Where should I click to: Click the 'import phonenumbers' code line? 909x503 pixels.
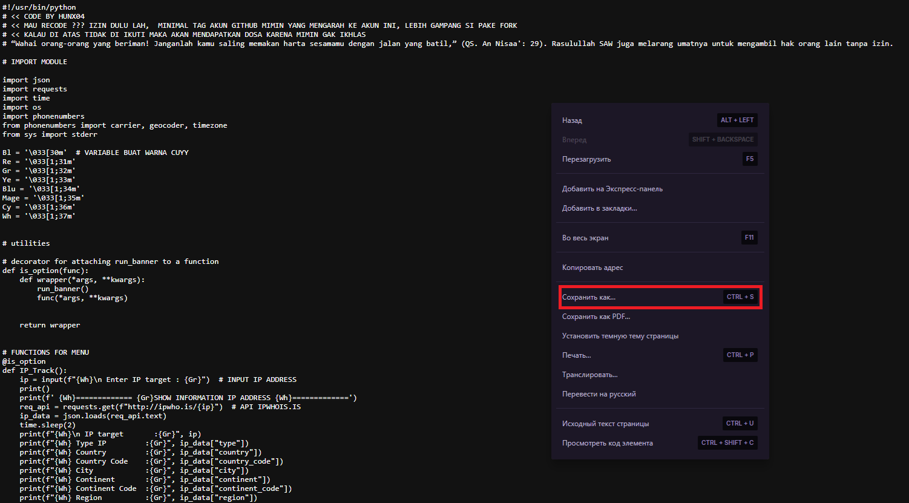[44, 116]
